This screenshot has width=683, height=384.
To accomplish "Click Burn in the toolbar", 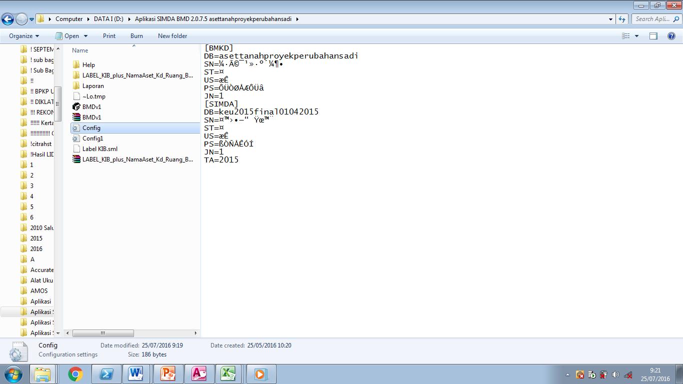I will pyautogui.click(x=136, y=36).
